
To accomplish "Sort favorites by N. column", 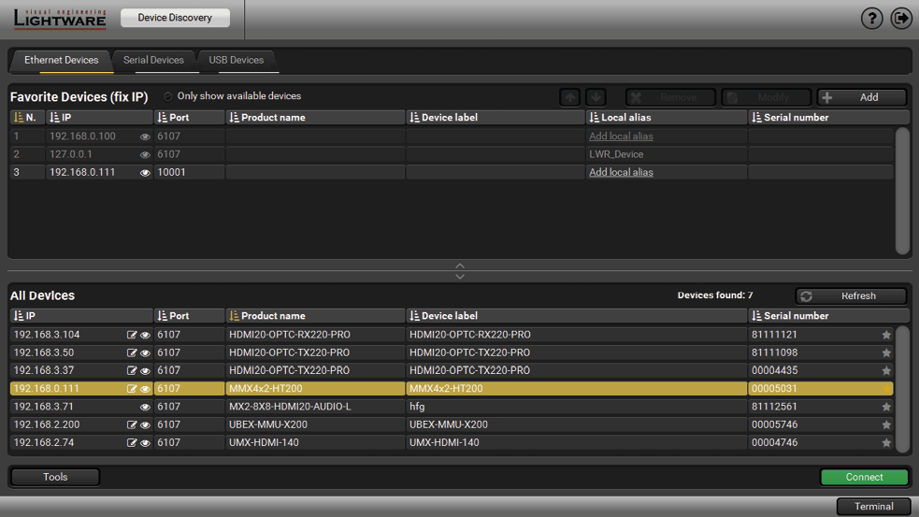I will click(27, 117).
